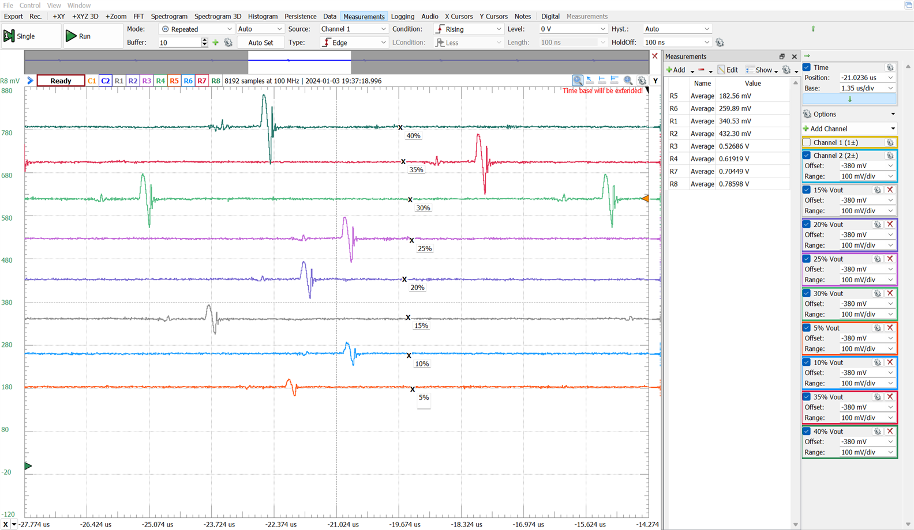Select the R5 reference channel tab
The width and height of the screenshot is (914, 530).
click(174, 81)
